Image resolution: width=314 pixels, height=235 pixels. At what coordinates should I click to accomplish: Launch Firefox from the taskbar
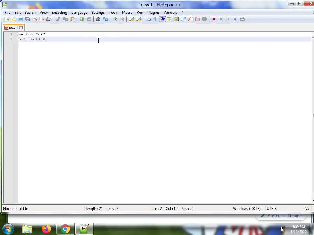46,229
